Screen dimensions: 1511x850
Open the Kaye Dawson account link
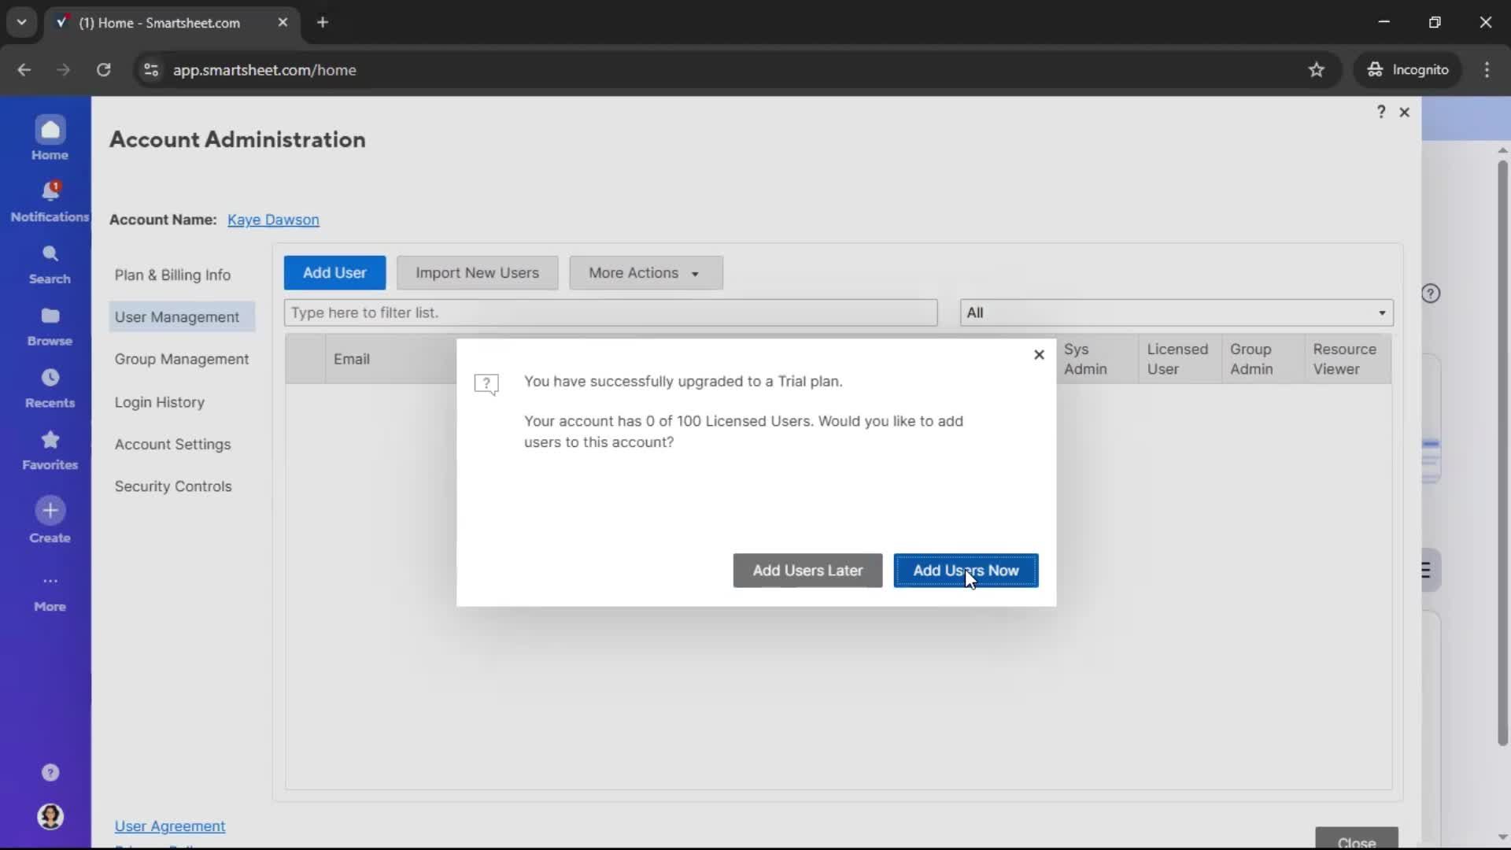272,220
